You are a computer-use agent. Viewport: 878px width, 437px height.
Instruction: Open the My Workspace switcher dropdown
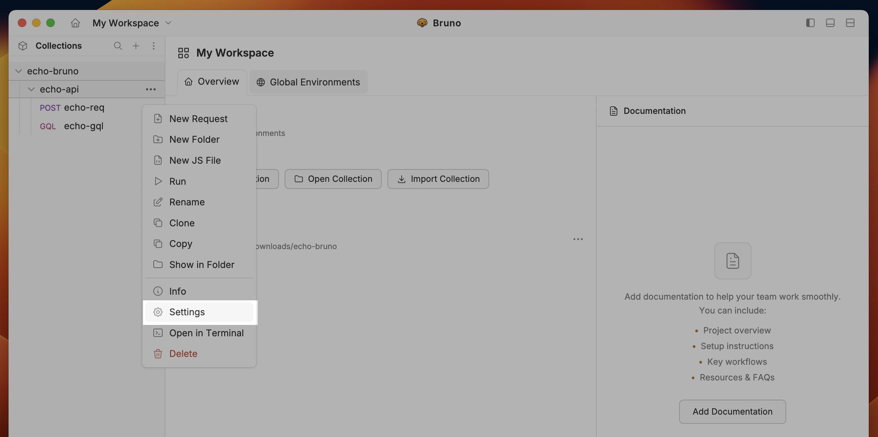click(x=132, y=23)
